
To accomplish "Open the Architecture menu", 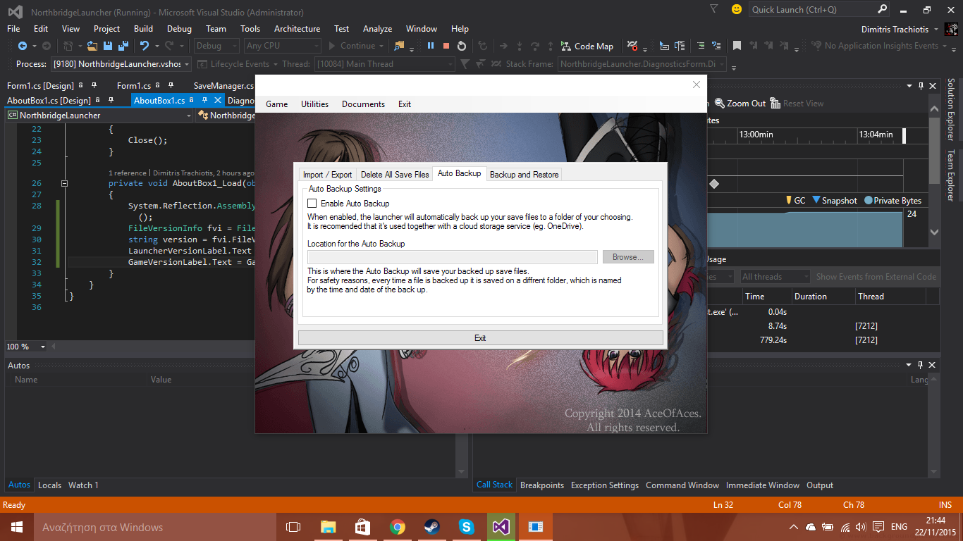I will tap(297, 29).
